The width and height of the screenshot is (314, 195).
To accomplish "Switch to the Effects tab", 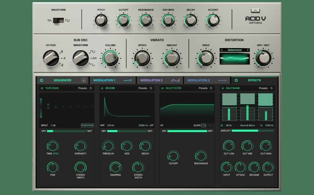I will (x=254, y=80).
